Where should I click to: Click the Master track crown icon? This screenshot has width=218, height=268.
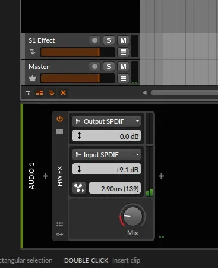point(32,78)
